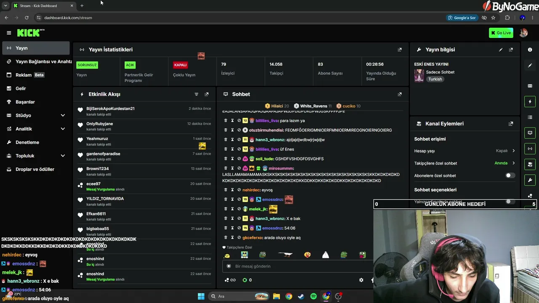Click the pencil icon in right rail
Screen dimensions: 539x303
pyautogui.click(x=530, y=65)
